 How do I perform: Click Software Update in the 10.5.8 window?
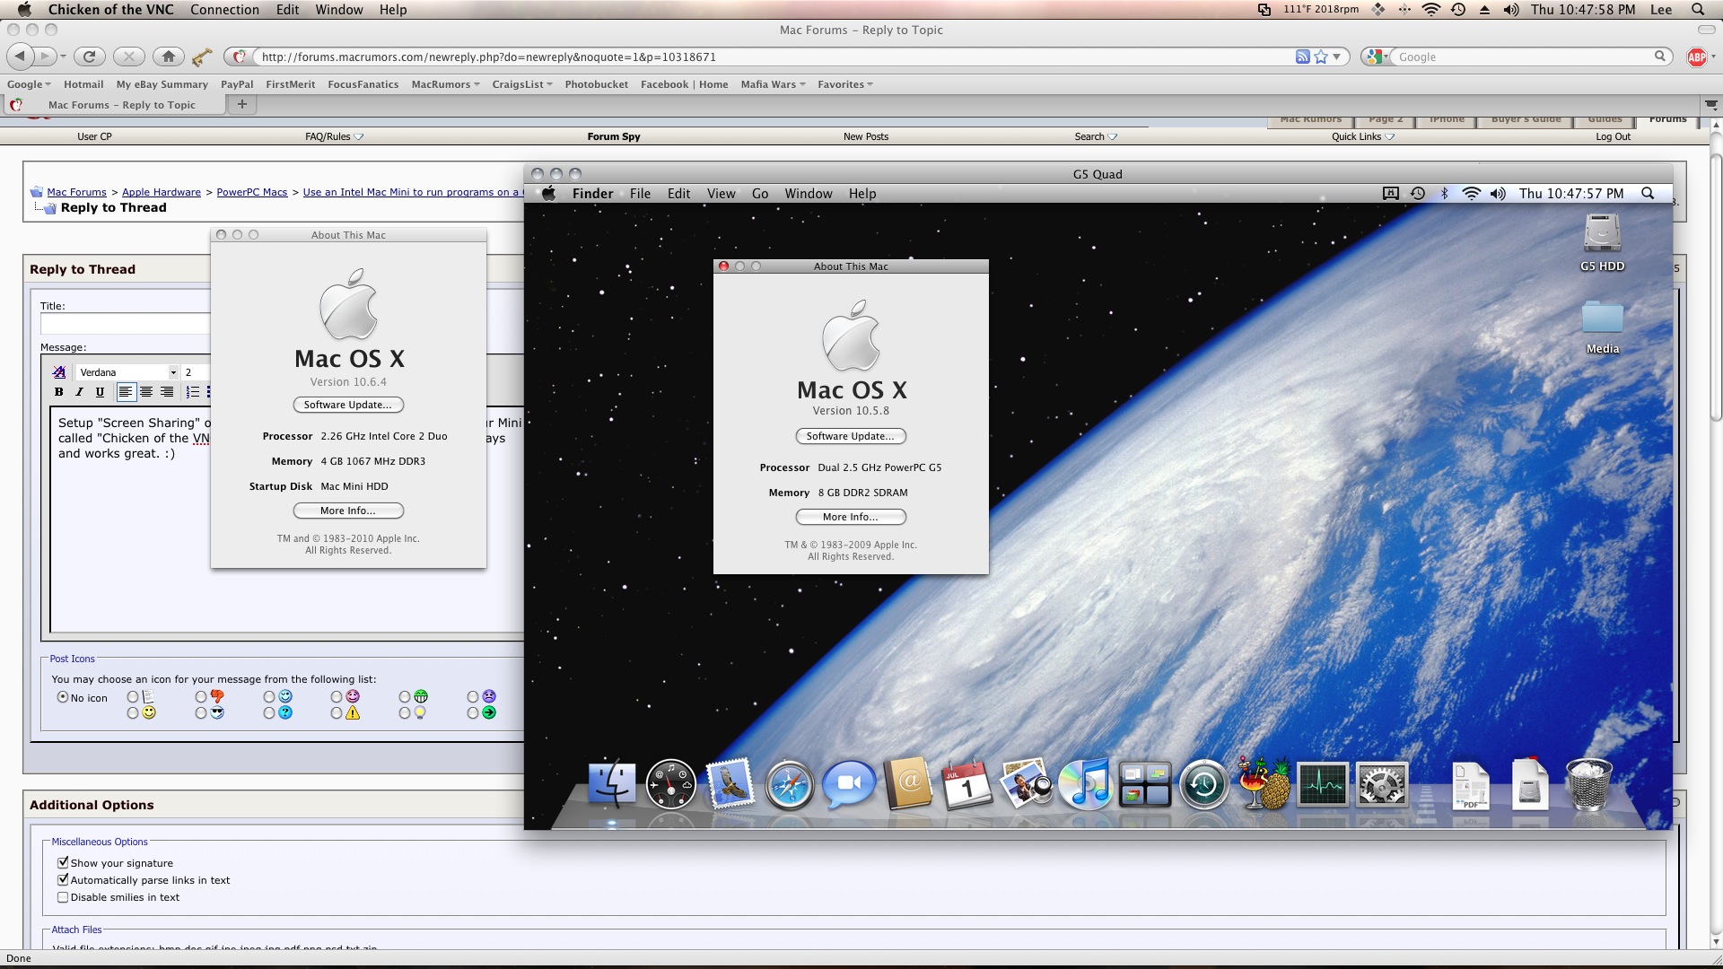click(850, 436)
